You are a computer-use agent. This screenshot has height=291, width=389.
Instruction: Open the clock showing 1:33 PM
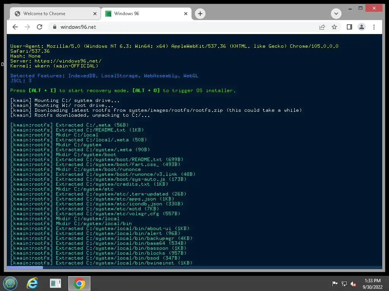pyautogui.click(x=373, y=284)
